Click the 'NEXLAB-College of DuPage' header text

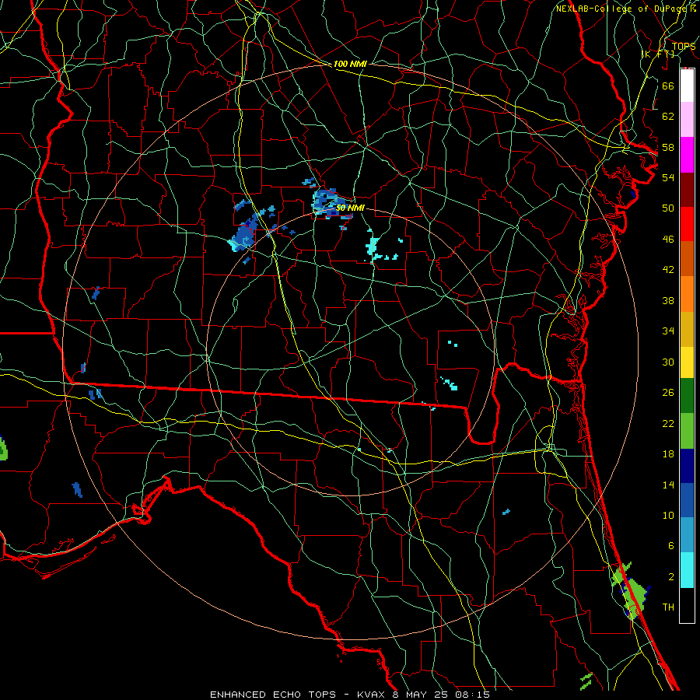[x=622, y=9]
